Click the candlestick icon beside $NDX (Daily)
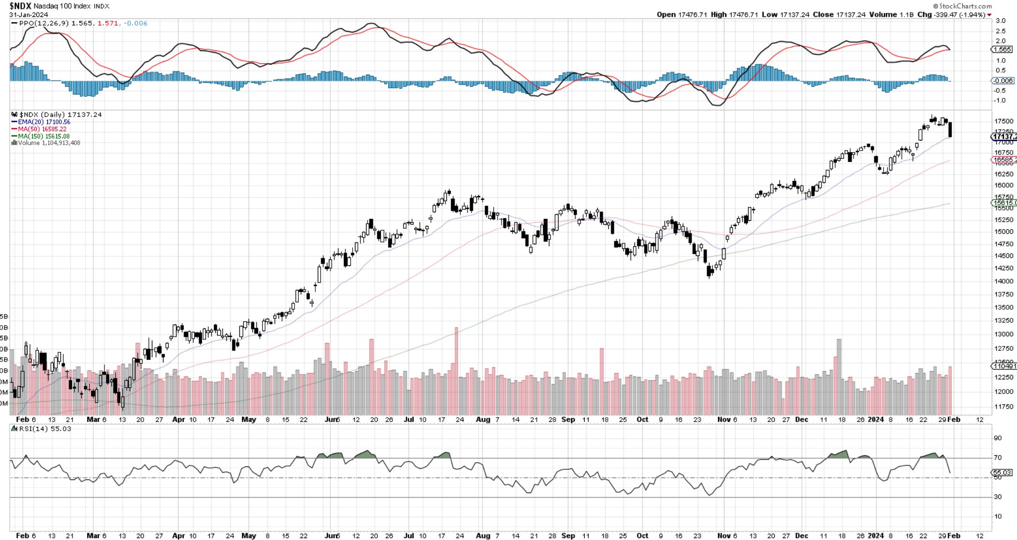The height and width of the screenshot is (540, 1017). [15, 115]
